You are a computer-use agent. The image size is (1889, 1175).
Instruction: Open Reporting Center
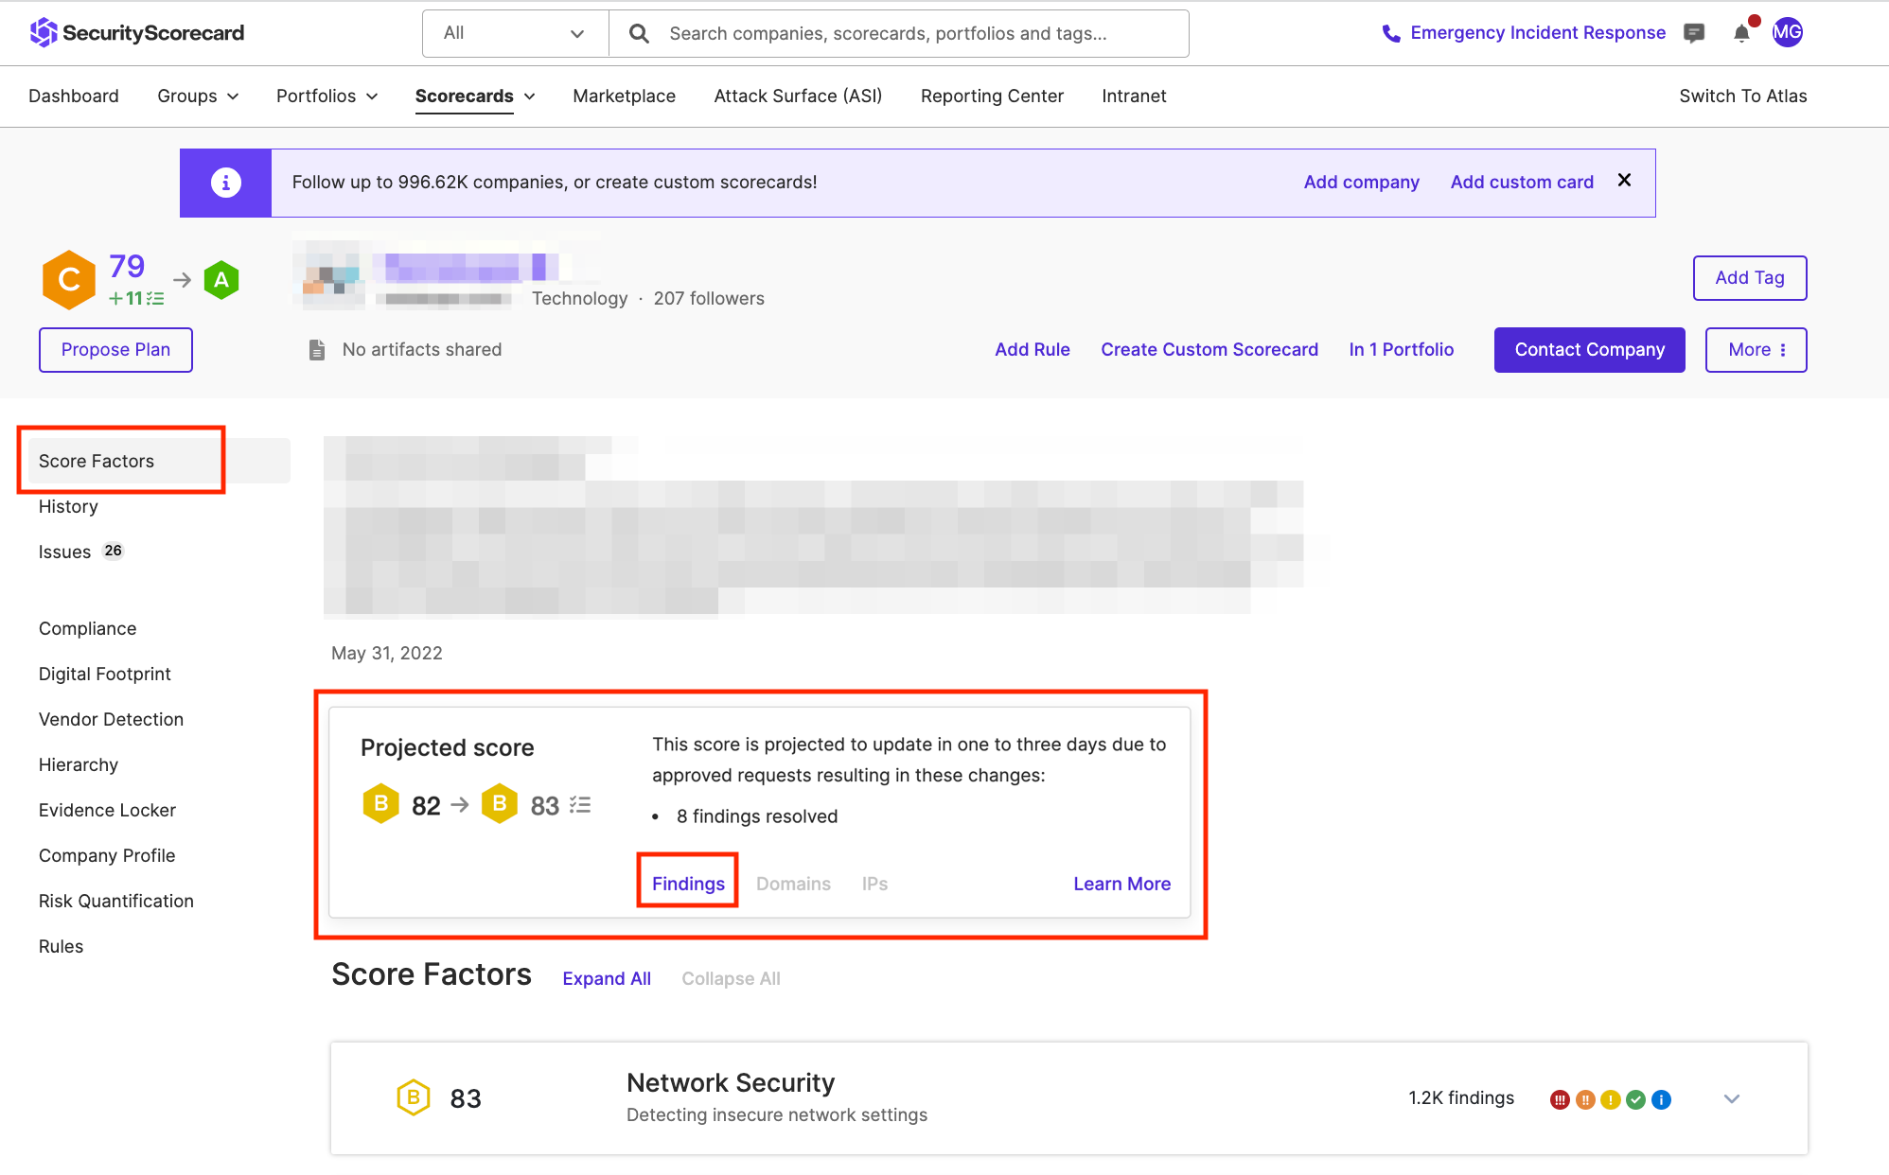click(x=992, y=96)
